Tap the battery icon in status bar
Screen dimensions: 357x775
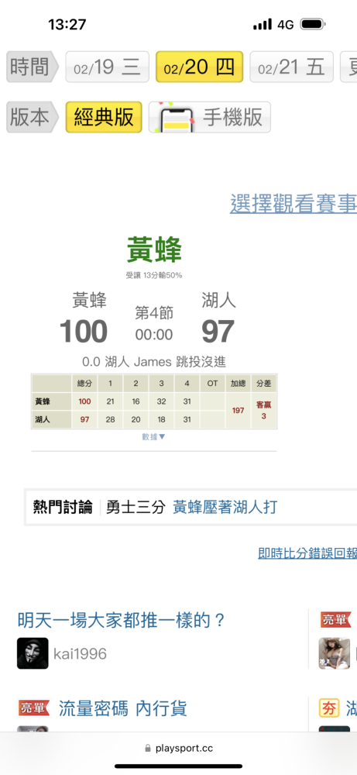pyautogui.click(x=313, y=24)
